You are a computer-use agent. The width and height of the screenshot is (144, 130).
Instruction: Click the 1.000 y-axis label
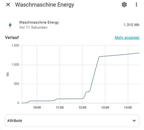tap(15, 64)
